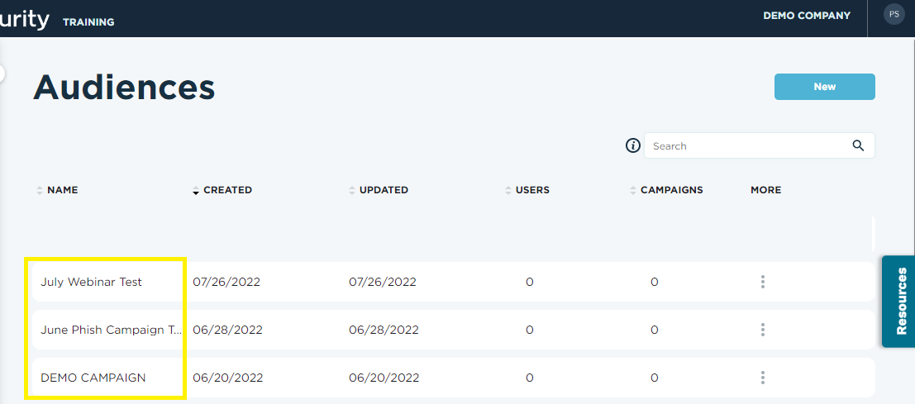Open more options for July Webinar Test
This screenshot has width=915, height=404.
point(763,283)
